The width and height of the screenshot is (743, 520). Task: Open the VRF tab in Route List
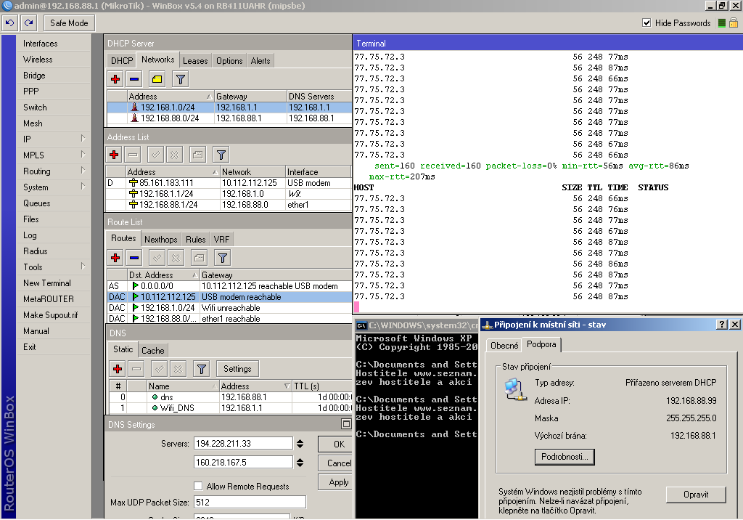pos(221,240)
